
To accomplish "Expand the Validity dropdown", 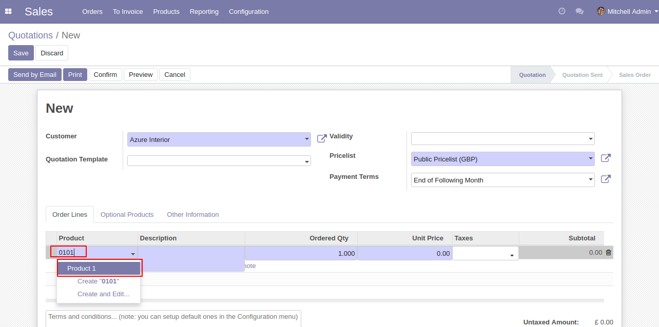I will click(591, 139).
